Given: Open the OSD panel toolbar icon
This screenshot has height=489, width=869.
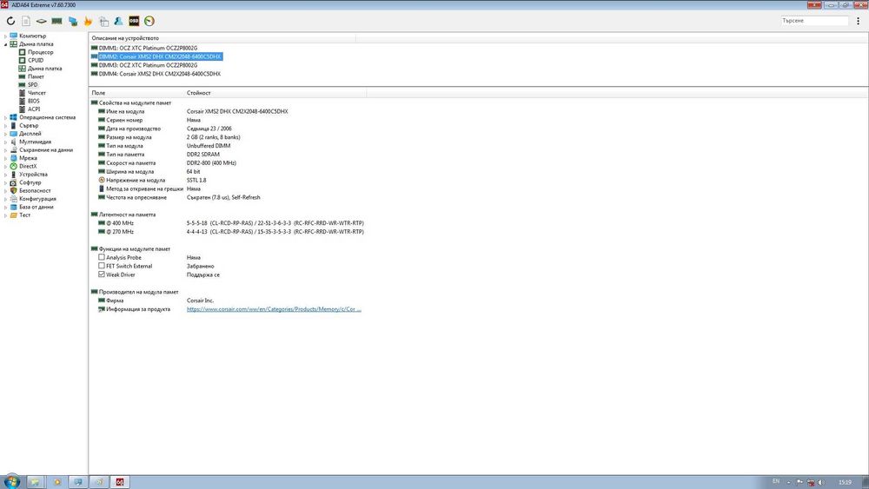Looking at the screenshot, I should click(x=134, y=21).
